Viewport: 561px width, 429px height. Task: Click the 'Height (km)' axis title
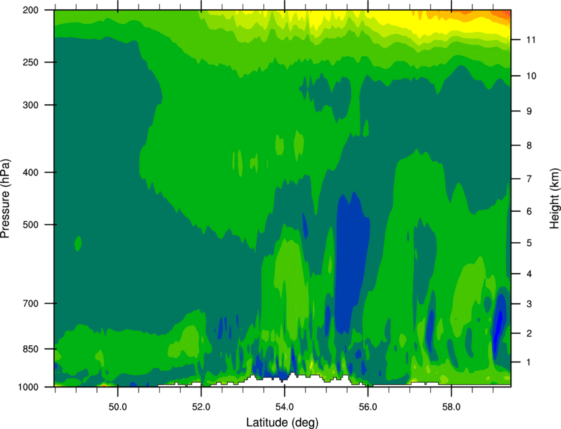554,199
